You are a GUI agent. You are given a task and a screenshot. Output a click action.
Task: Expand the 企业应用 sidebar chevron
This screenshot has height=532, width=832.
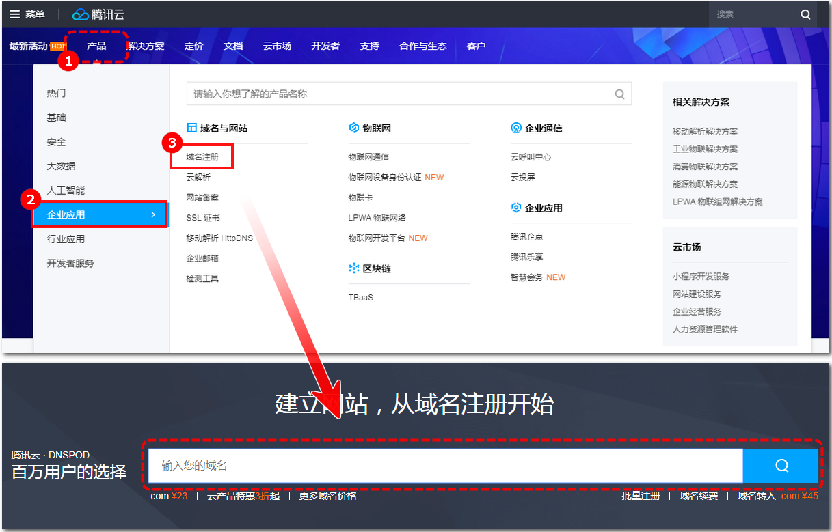[x=152, y=214]
